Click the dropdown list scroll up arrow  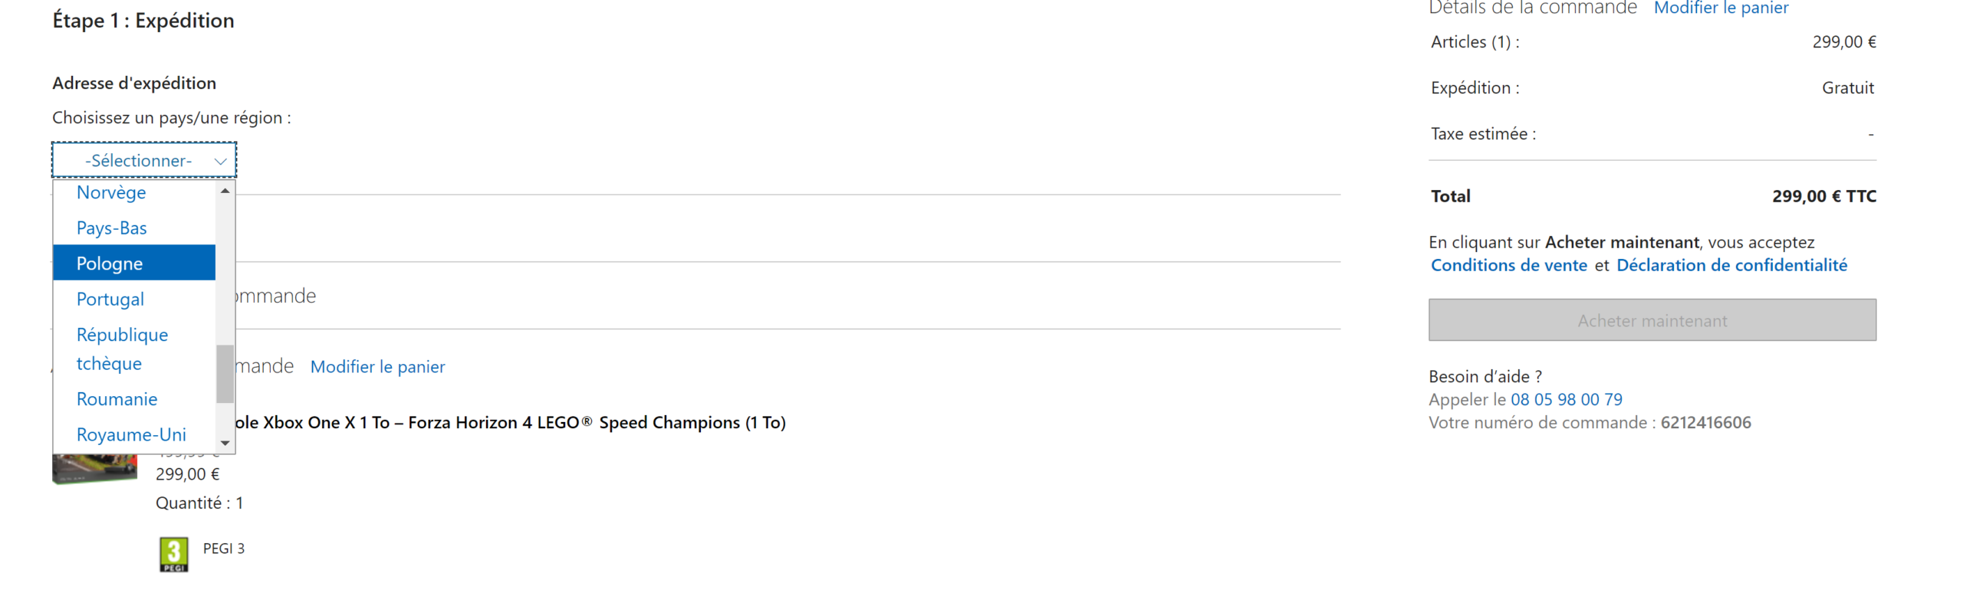click(225, 190)
